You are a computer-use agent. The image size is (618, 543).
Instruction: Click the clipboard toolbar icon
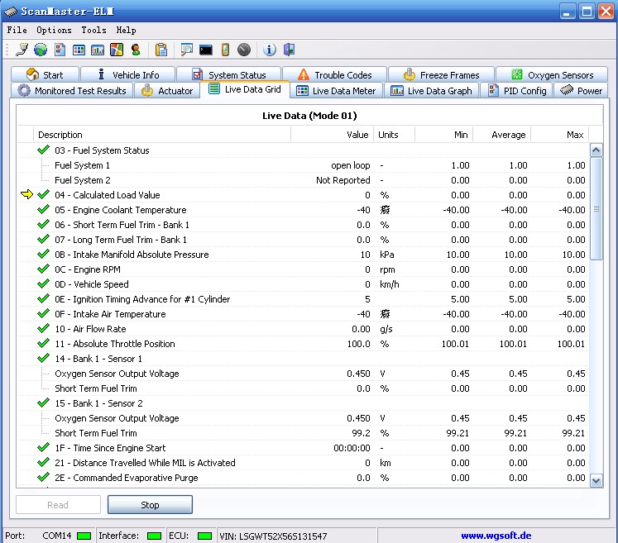tap(161, 50)
